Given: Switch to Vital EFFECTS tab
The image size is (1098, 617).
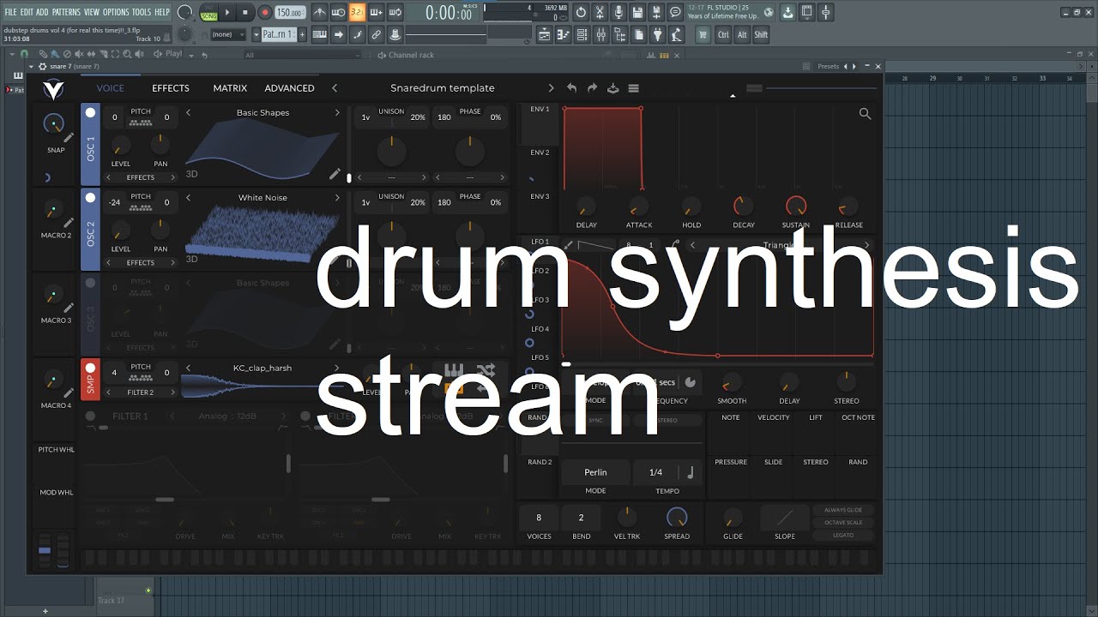Looking at the screenshot, I should (x=171, y=88).
